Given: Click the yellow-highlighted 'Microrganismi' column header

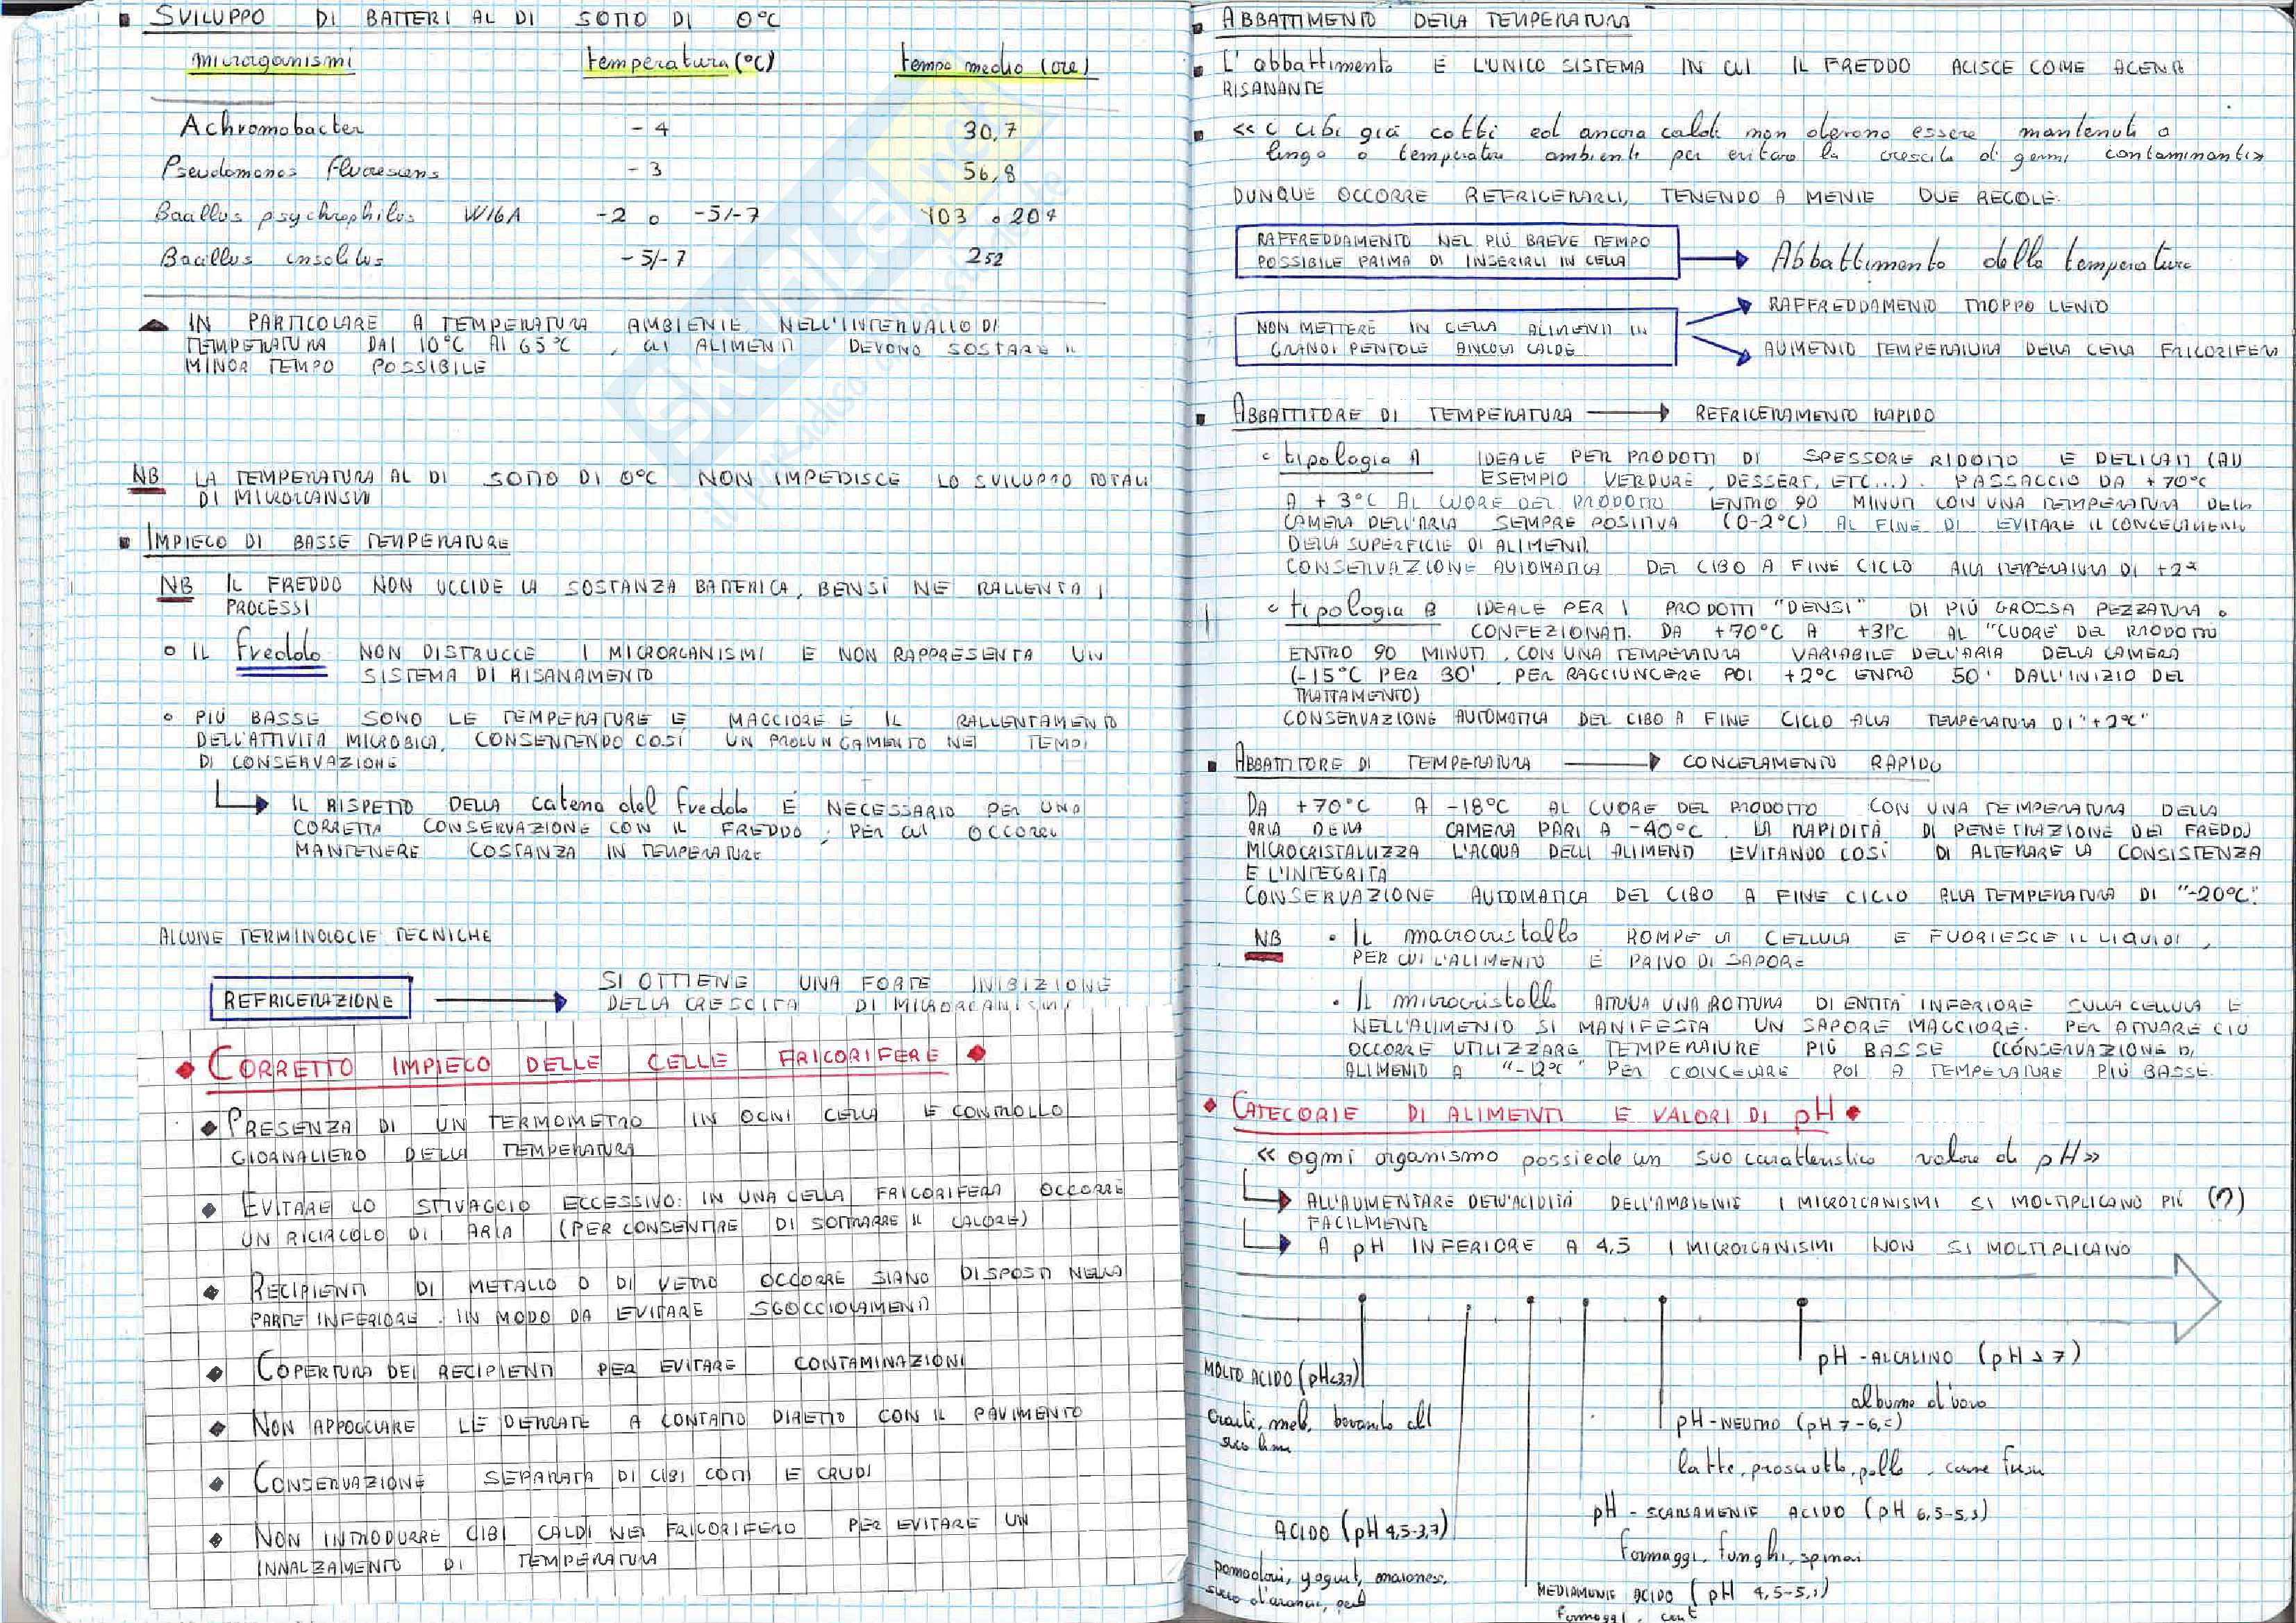Looking at the screenshot, I should click(270, 62).
